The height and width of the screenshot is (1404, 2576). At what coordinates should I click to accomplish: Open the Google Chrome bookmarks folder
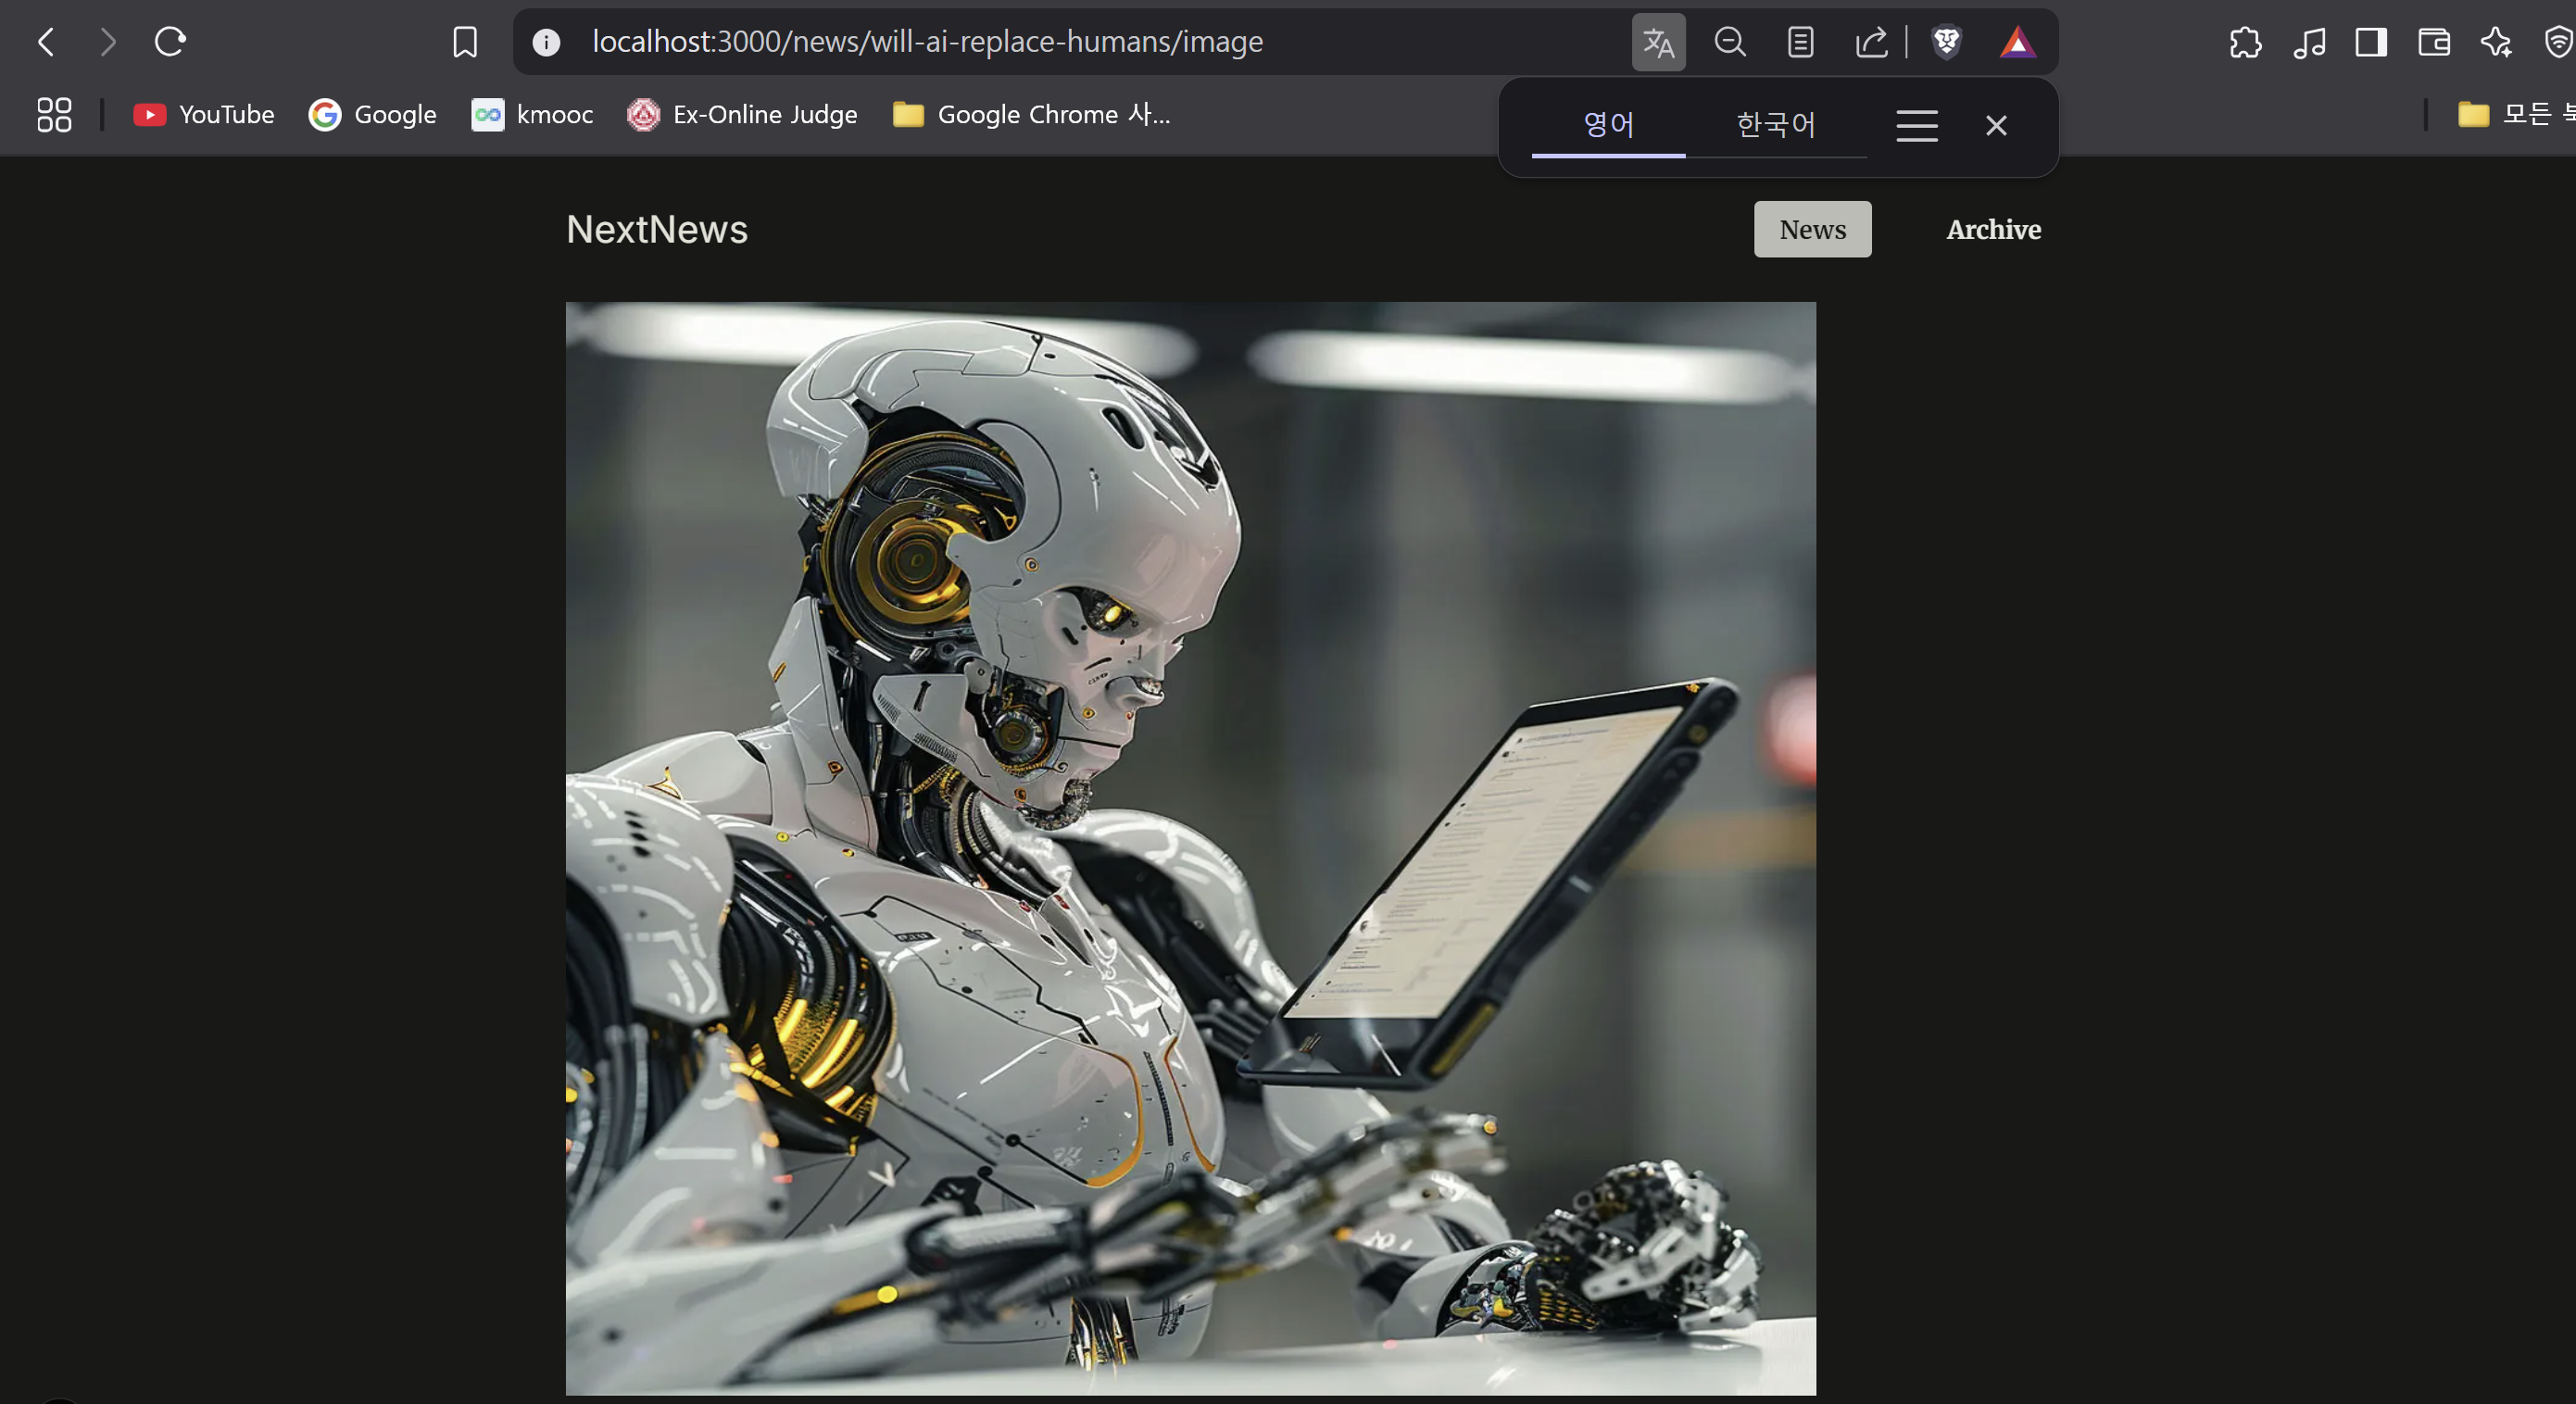[x=1031, y=115]
